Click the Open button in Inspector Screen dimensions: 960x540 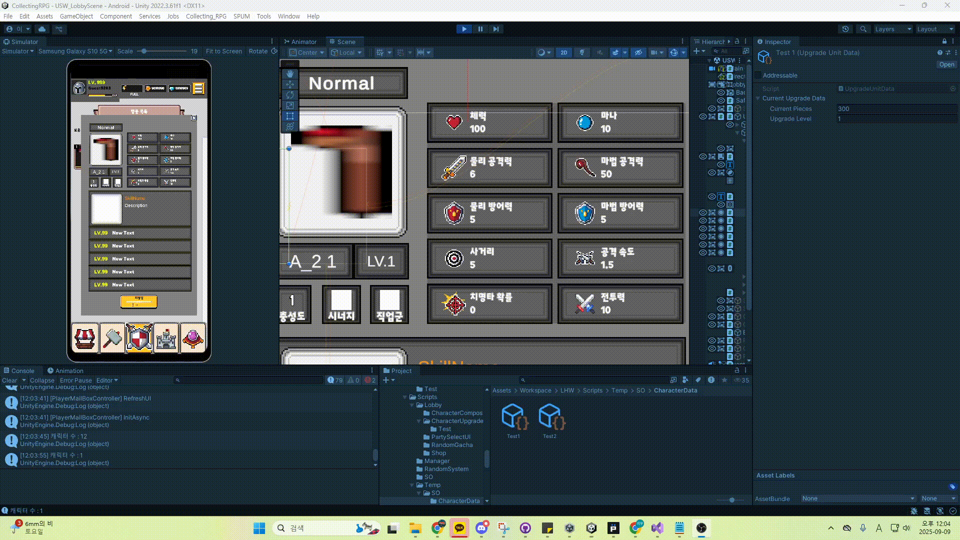946,64
